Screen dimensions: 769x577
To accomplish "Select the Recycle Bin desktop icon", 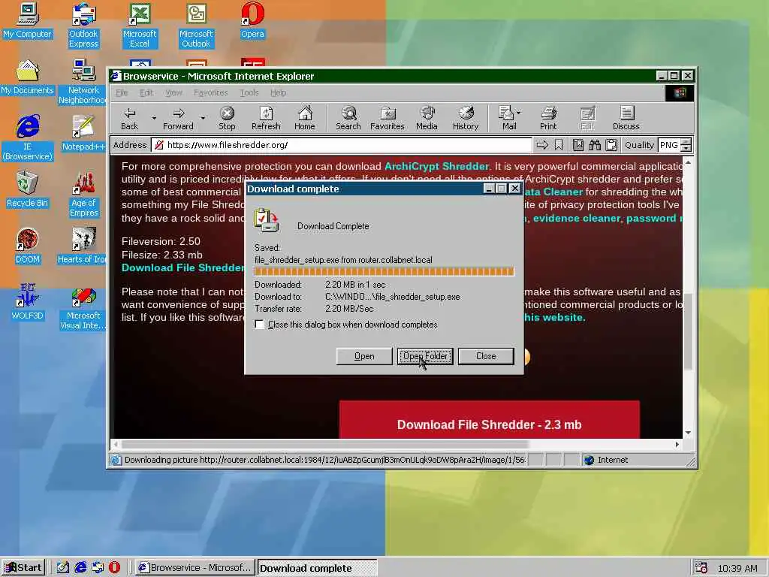I will 28,189.
